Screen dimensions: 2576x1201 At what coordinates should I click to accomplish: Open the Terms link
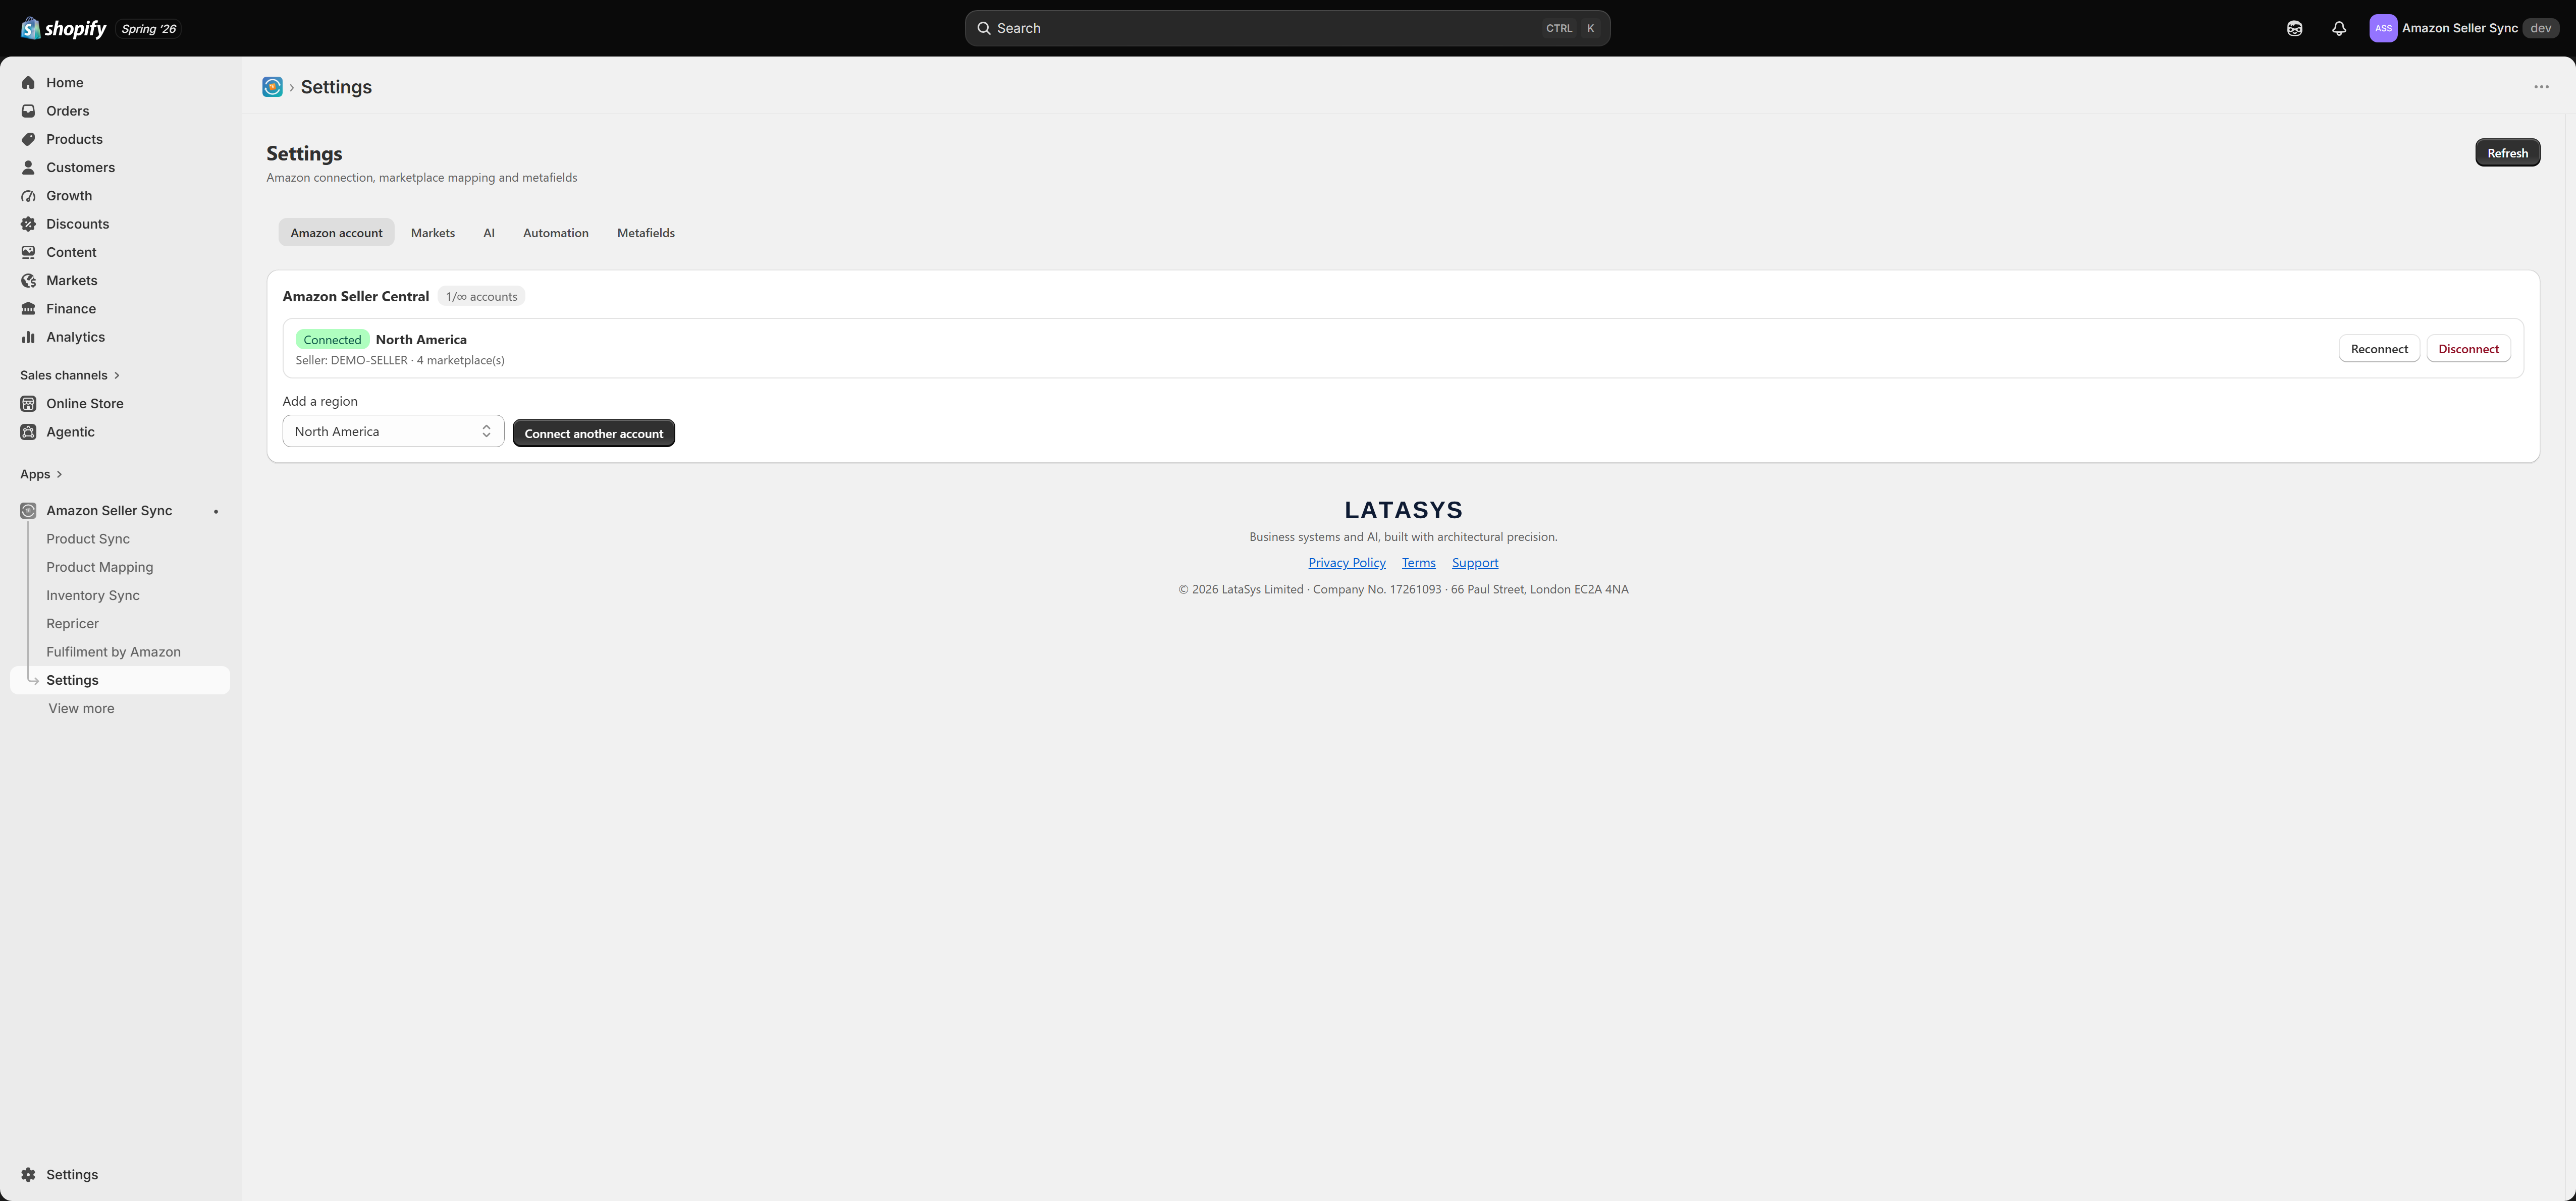(1418, 563)
